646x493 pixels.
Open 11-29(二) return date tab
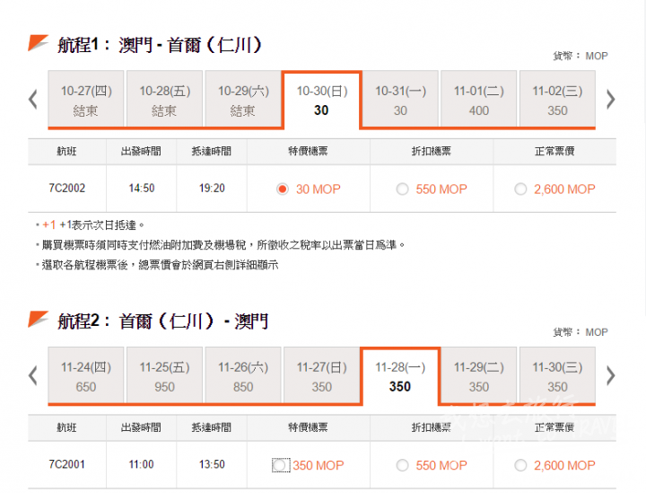479,376
